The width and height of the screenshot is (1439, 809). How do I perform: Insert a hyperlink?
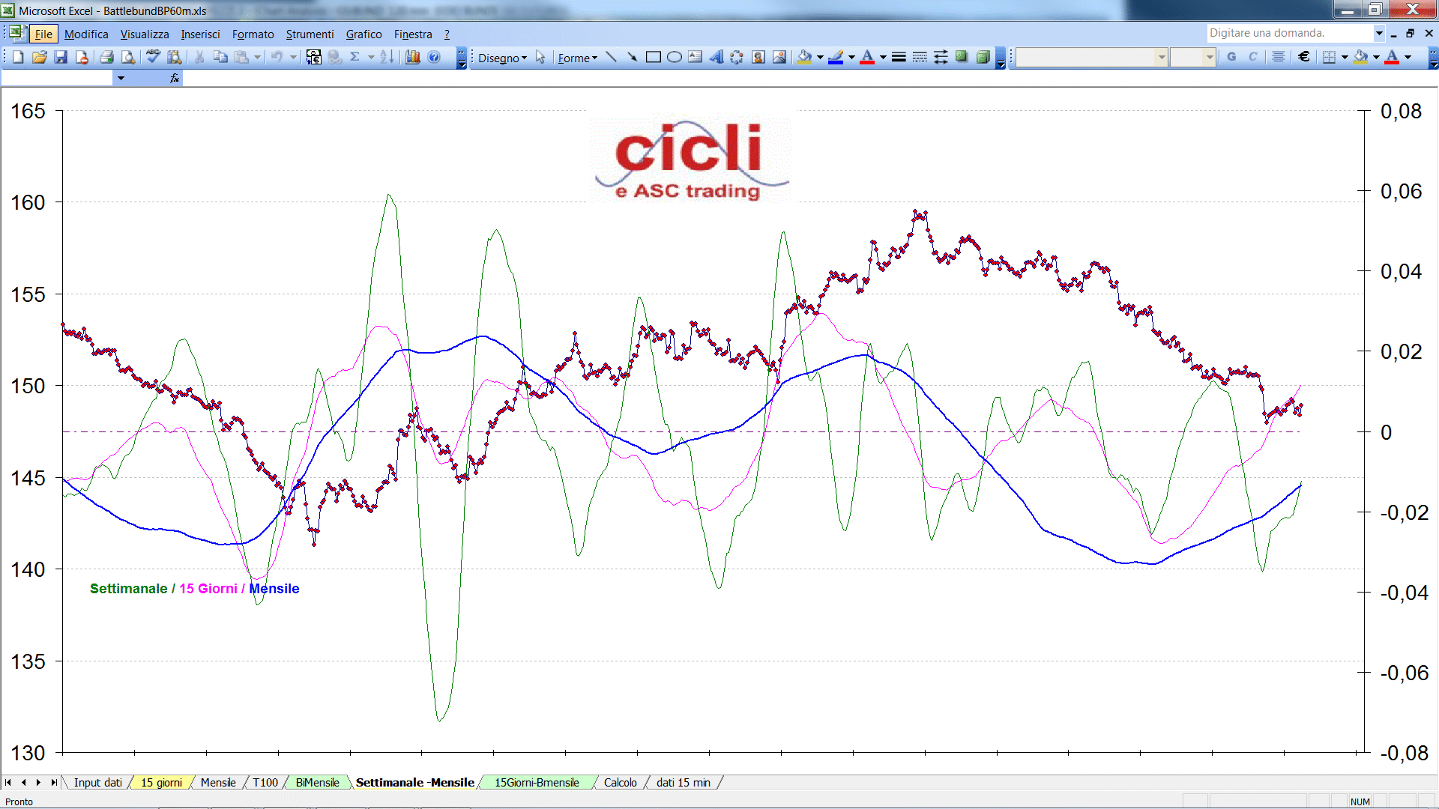pos(334,57)
